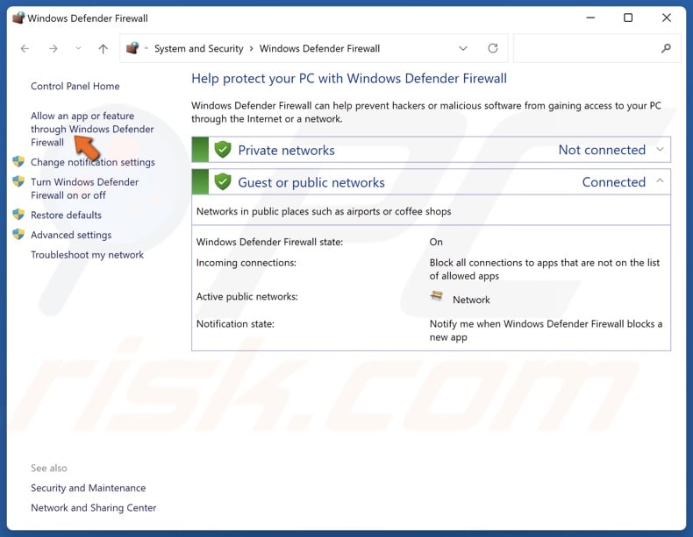Refresh the Control Panel page
Image resolution: width=693 pixels, height=537 pixels.
(493, 48)
